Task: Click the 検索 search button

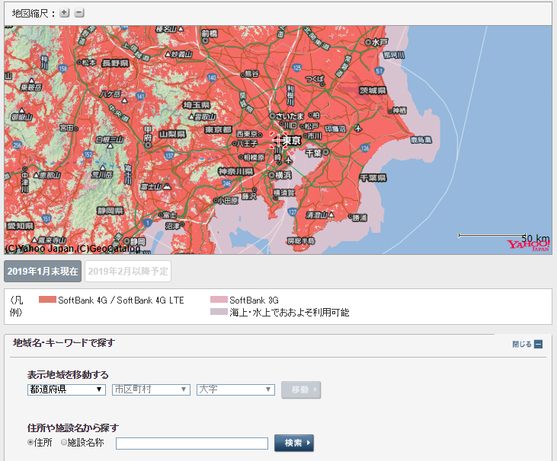Action: click(x=294, y=443)
